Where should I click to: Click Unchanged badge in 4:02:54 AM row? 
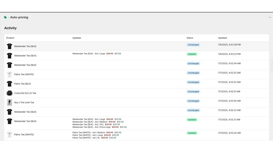coord(193,64)
